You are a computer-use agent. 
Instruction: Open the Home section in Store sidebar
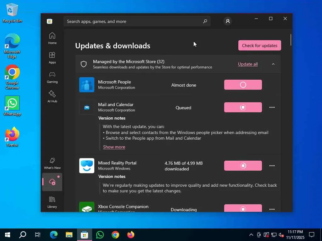(52, 38)
